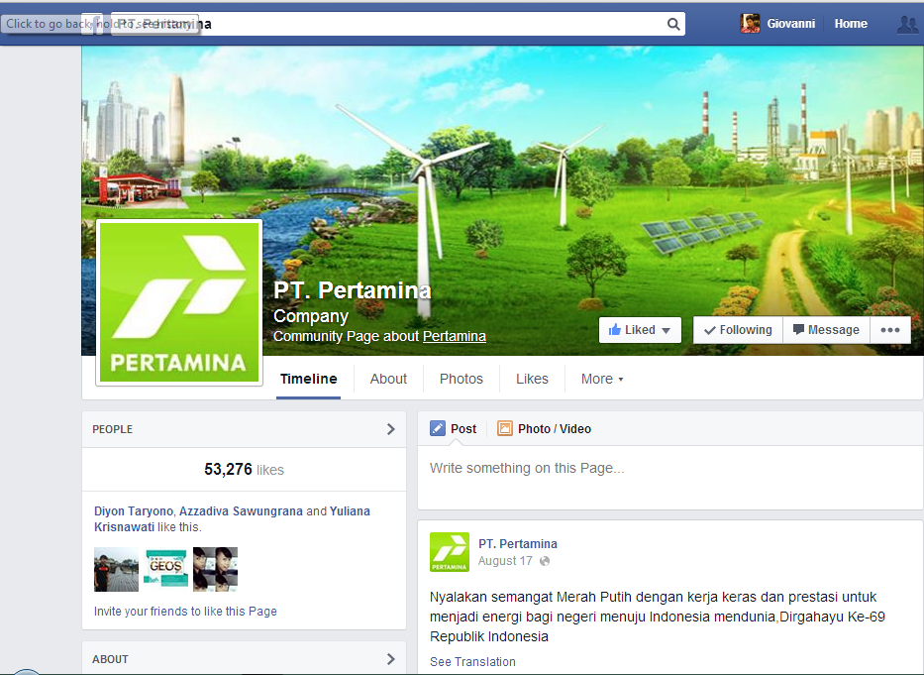Follow the underlined Pertamina community link
Image resolution: width=924 pixels, height=675 pixels.
(x=455, y=336)
